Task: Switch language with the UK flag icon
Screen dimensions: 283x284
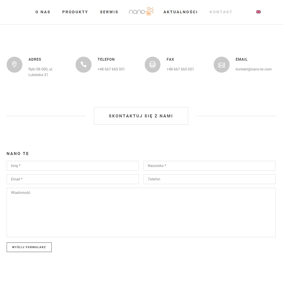Action: pyautogui.click(x=258, y=12)
